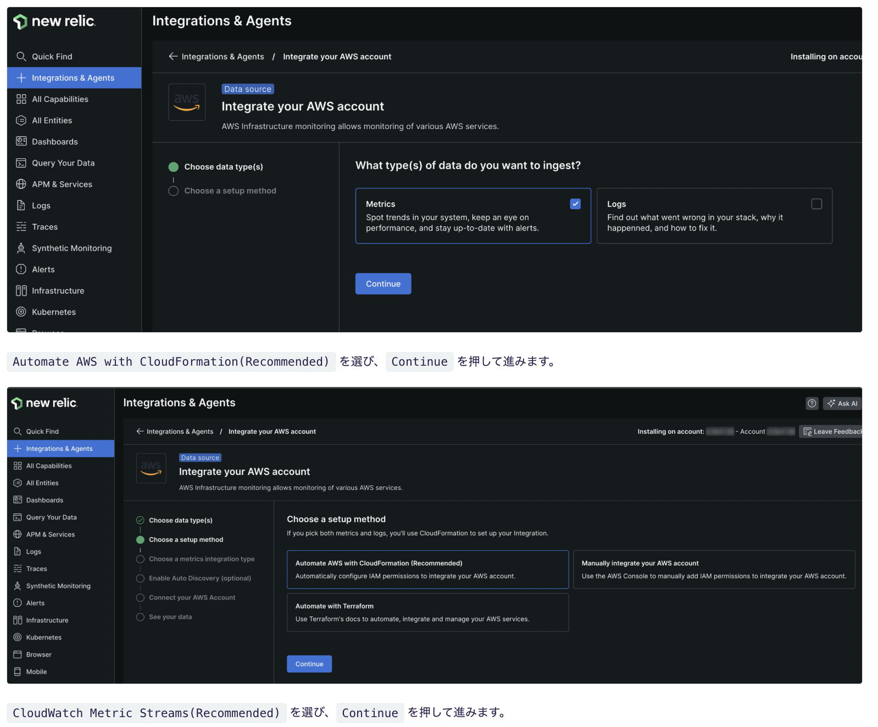Open Integrations & Agents in top sidebar

[x=74, y=78]
